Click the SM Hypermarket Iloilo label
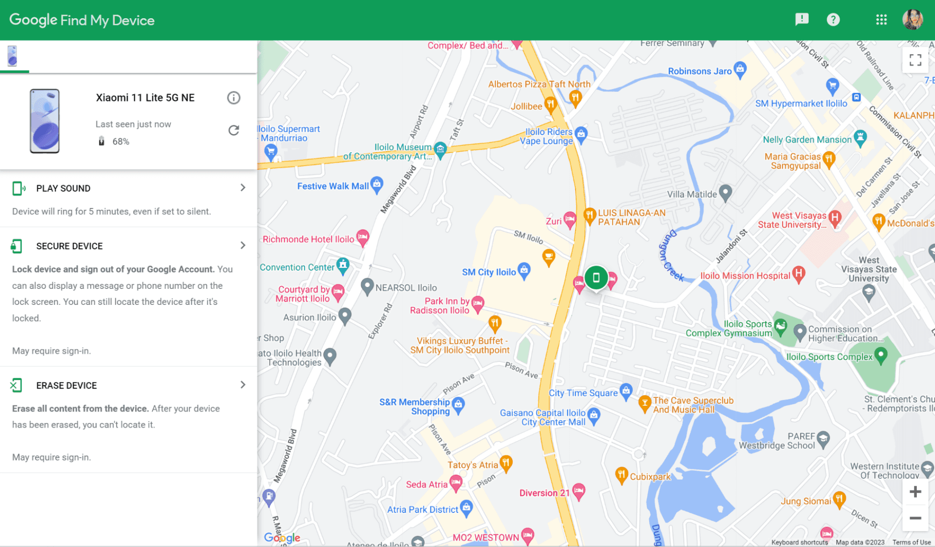935x547 pixels. [x=801, y=103]
